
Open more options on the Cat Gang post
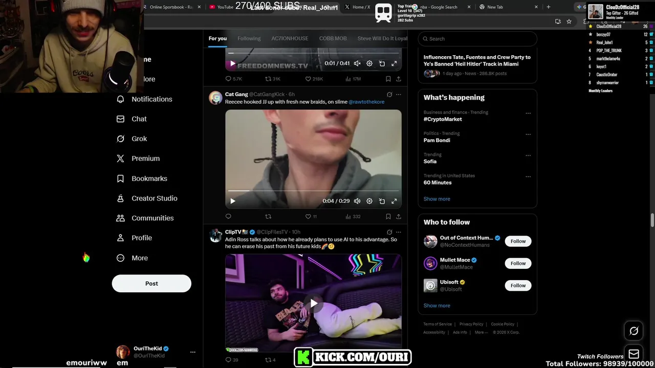399,95
